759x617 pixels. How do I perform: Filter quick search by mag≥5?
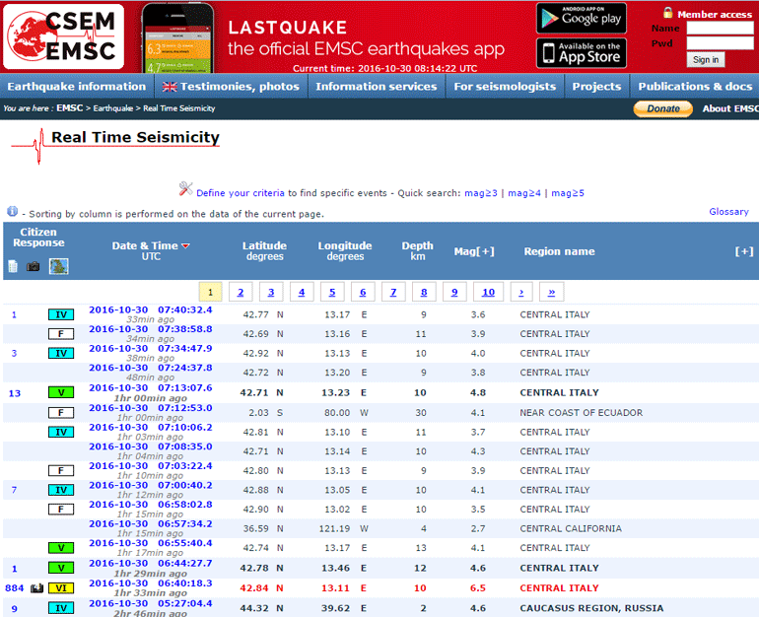coord(568,193)
